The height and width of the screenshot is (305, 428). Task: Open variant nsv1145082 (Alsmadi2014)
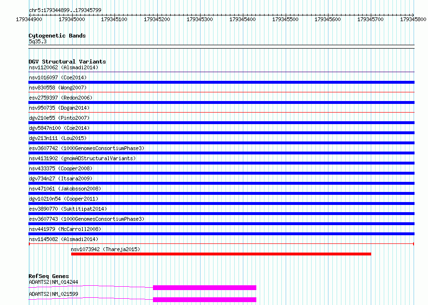point(63,239)
